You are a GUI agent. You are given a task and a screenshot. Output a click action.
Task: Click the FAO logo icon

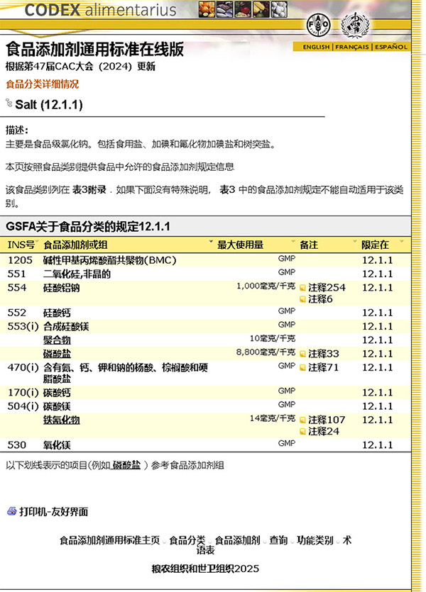317,26
